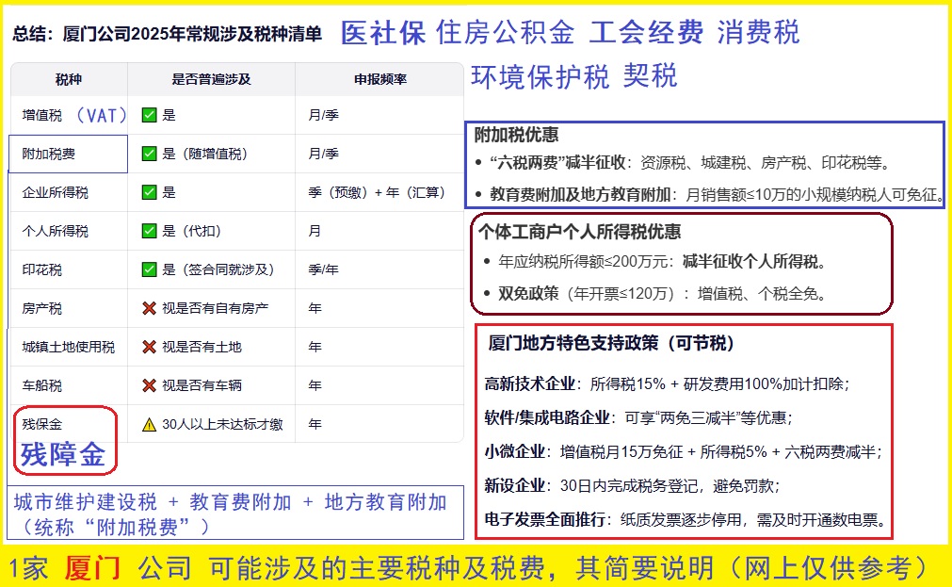Click the green check icon in the 附加税费 row
This screenshot has height=587, width=952.
coord(149,154)
